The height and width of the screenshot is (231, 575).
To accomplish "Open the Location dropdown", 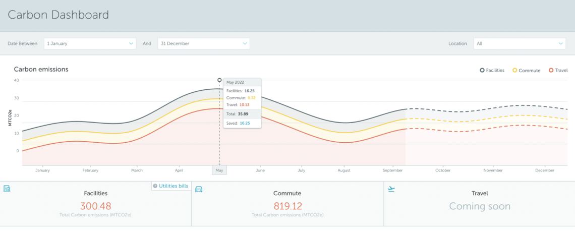I will pyautogui.click(x=520, y=44).
